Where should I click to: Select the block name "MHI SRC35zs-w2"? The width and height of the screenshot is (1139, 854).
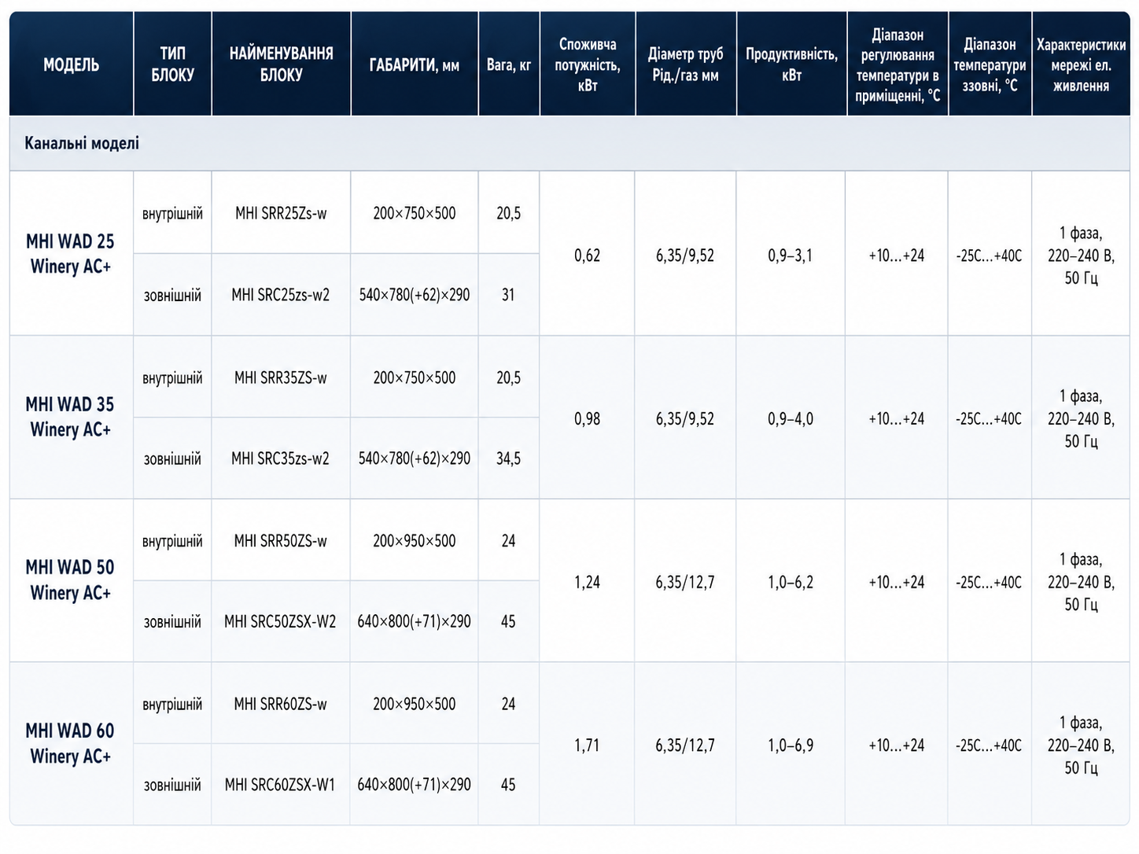(x=281, y=458)
